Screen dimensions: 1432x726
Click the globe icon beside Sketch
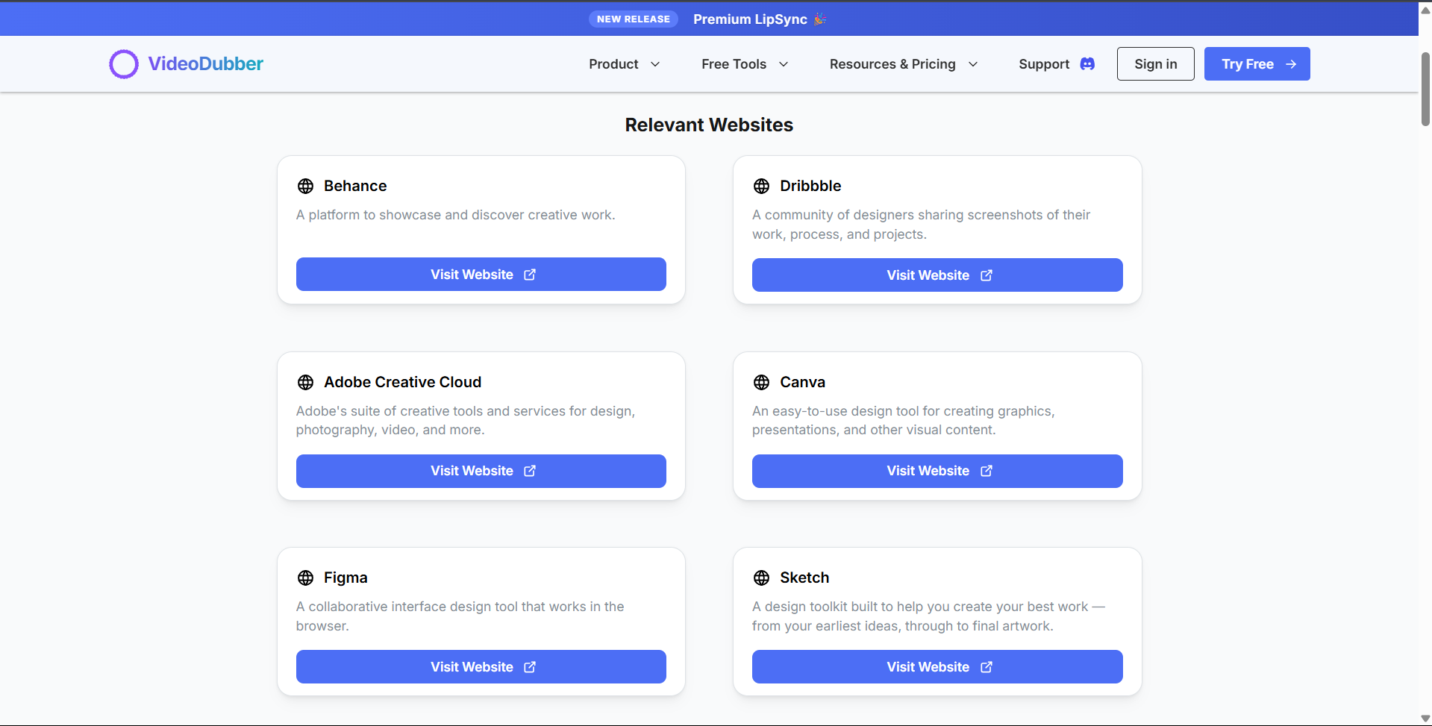761,578
